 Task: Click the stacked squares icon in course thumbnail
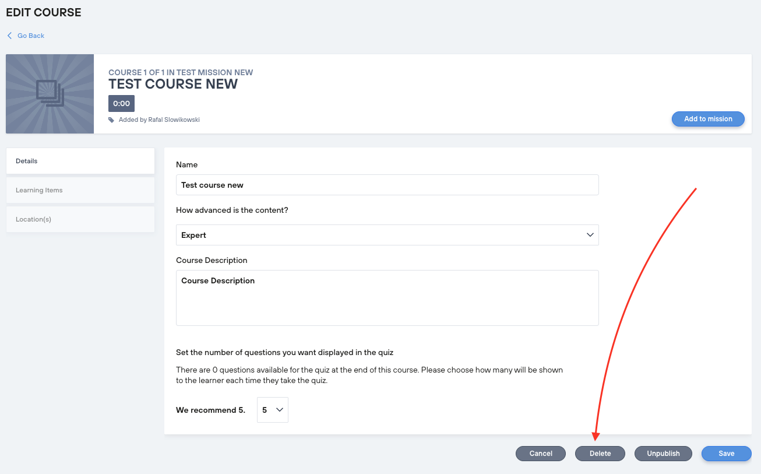click(x=50, y=93)
